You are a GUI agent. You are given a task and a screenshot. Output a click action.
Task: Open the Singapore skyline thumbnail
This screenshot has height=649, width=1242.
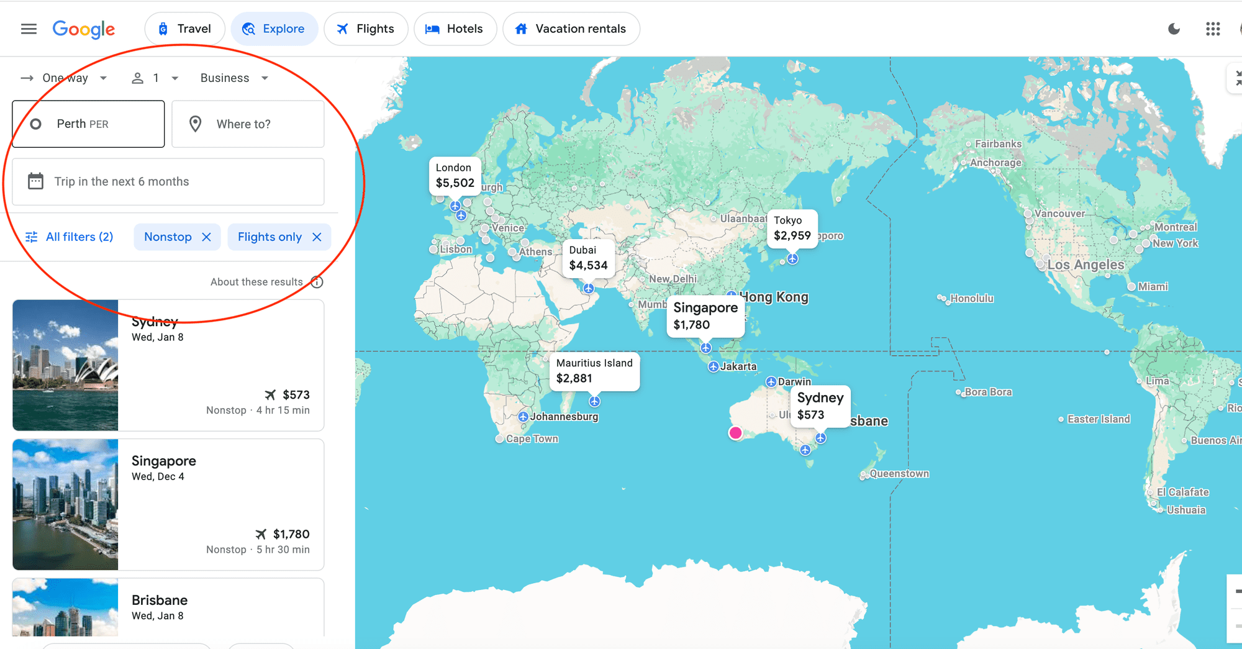point(65,504)
